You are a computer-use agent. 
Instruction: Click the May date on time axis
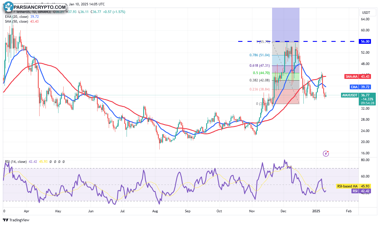coord(58,211)
